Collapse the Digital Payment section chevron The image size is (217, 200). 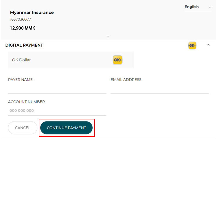208,45
